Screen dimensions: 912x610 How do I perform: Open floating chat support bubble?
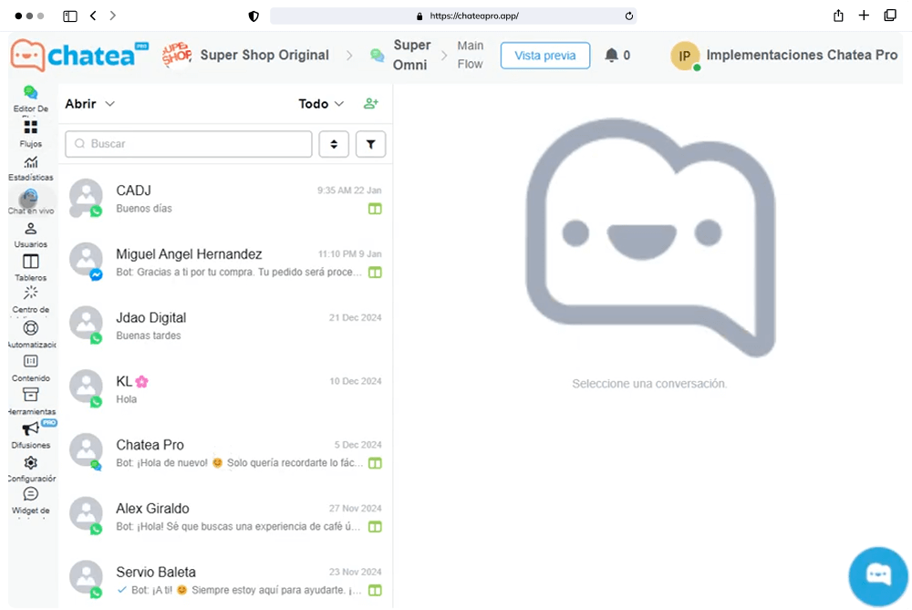tap(877, 576)
